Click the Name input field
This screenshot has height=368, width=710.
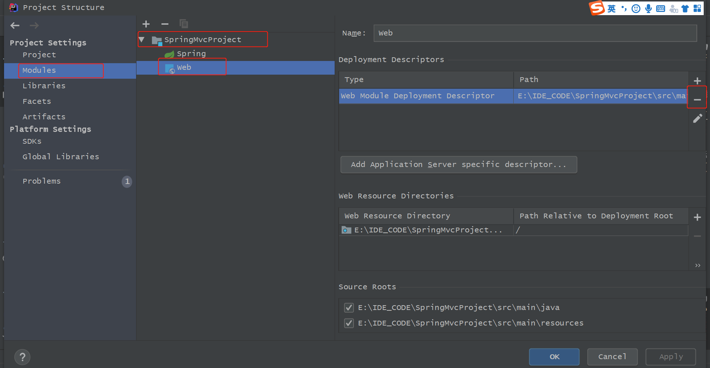point(535,33)
